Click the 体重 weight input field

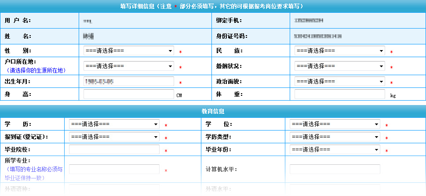tap(339, 94)
